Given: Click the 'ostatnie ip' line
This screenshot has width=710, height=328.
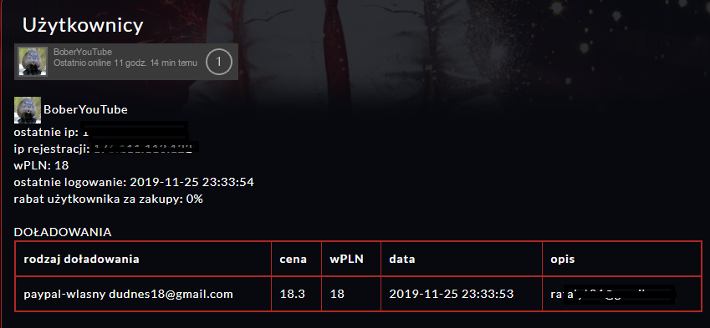Looking at the screenshot, I should [100, 133].
